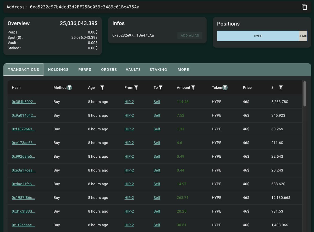
Task: Open the HIP-2 sender link in first row
Action: coord(129,102)
